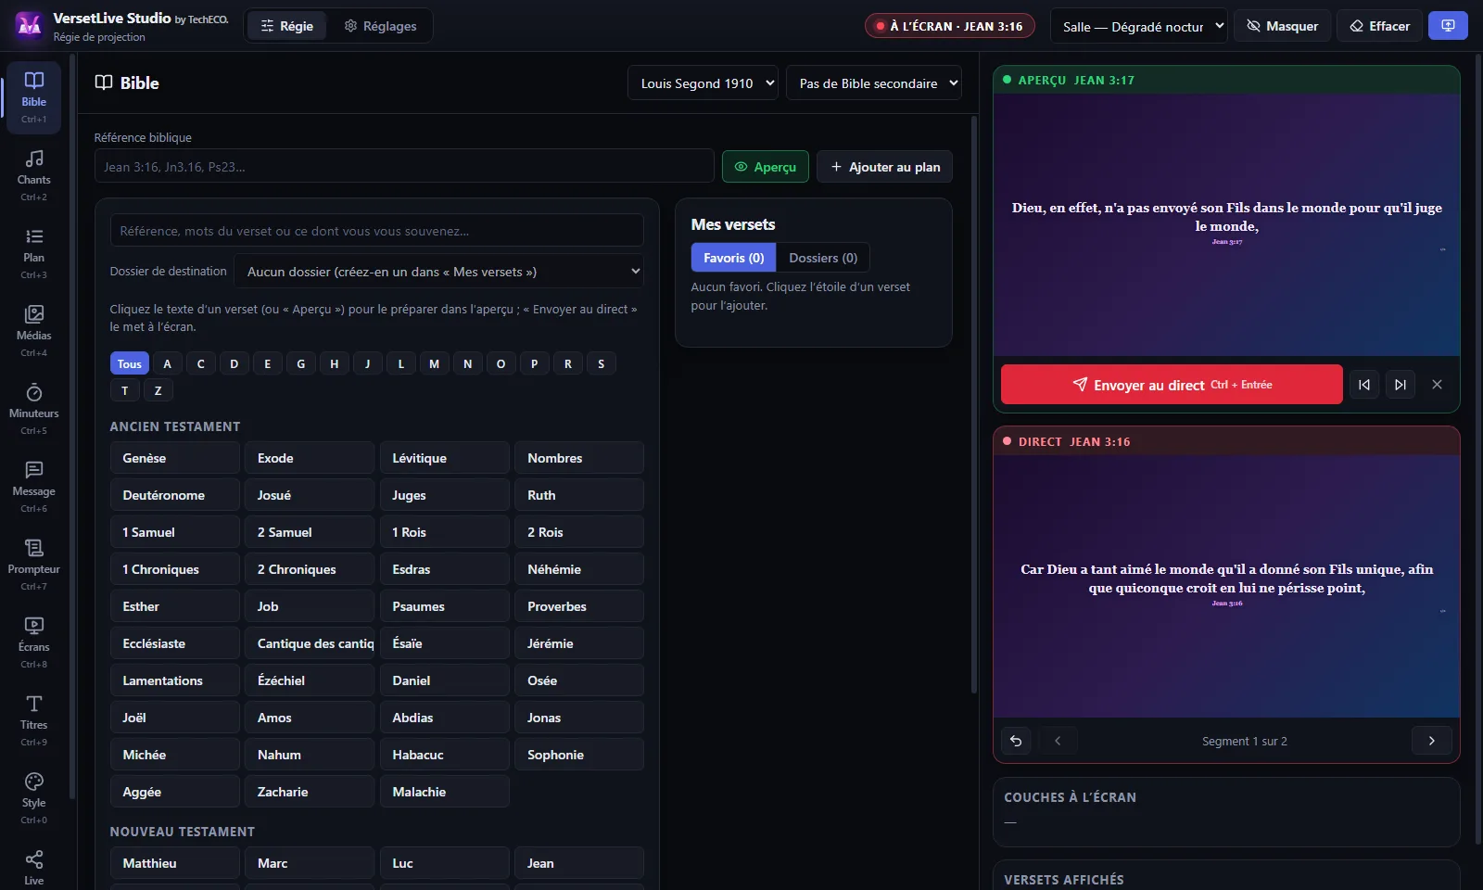Open the Louis Segond 1910 version dropdown

(x=703, y=83)
